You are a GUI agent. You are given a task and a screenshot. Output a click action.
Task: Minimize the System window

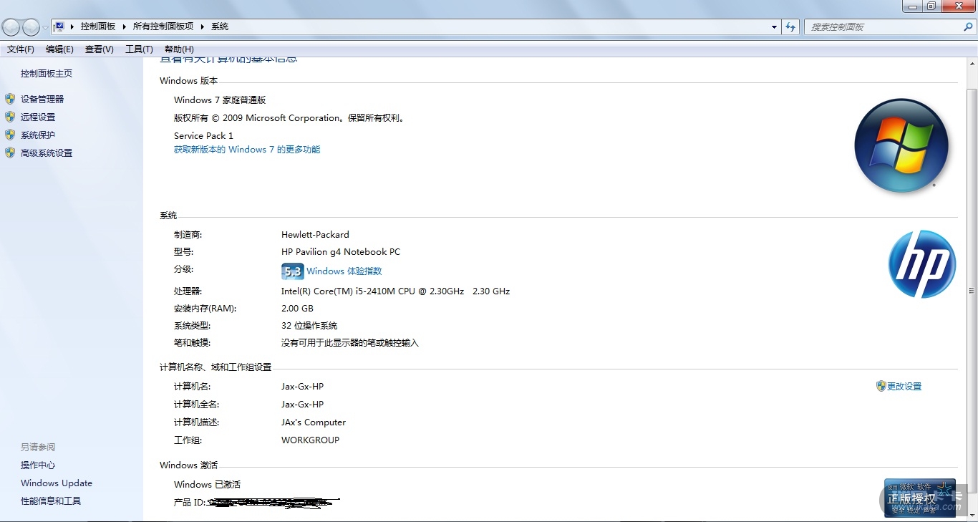tap(911, 6)
